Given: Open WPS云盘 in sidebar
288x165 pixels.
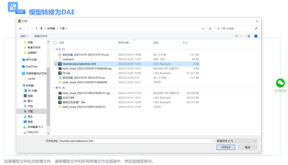Looking at the screenshot, I should tap(31, 60).
